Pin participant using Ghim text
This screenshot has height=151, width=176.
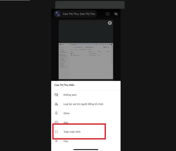click(66, 113)
